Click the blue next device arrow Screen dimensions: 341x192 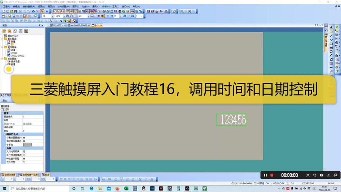(112, 16)
